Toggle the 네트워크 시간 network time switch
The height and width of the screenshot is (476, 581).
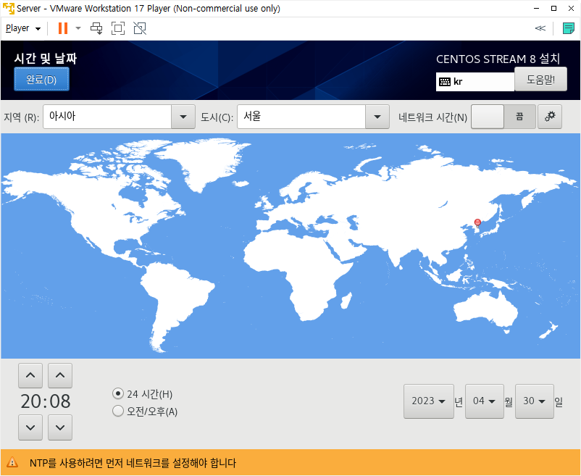pyautogui.click(x=503, y=117)
